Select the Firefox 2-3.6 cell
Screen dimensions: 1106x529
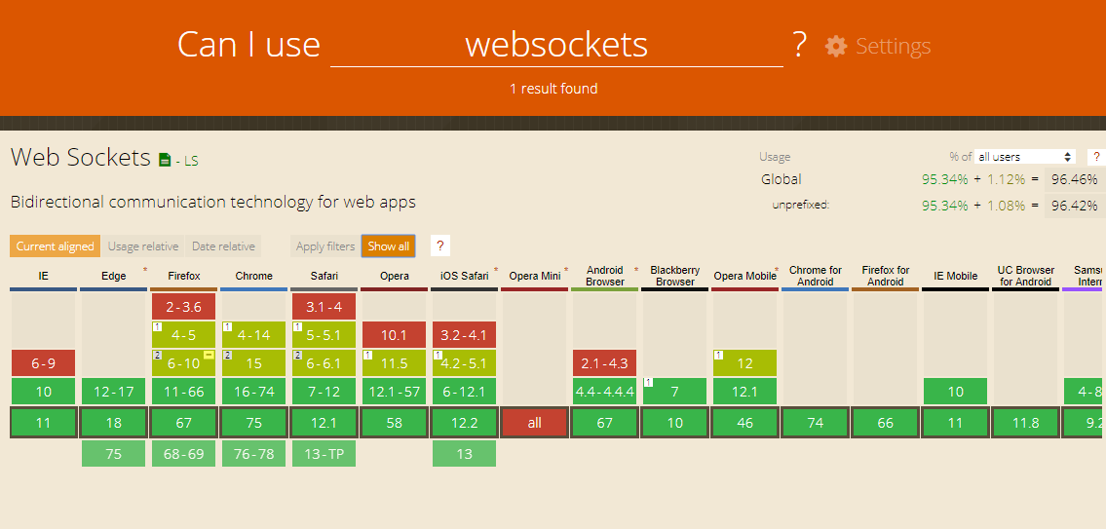point(183,307)
